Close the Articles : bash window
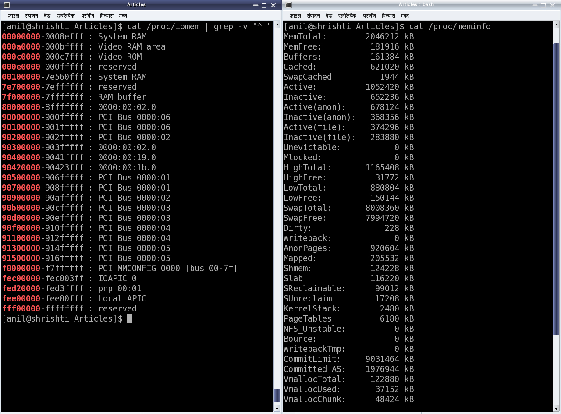 pyautogui.click(x=553, y=5)
